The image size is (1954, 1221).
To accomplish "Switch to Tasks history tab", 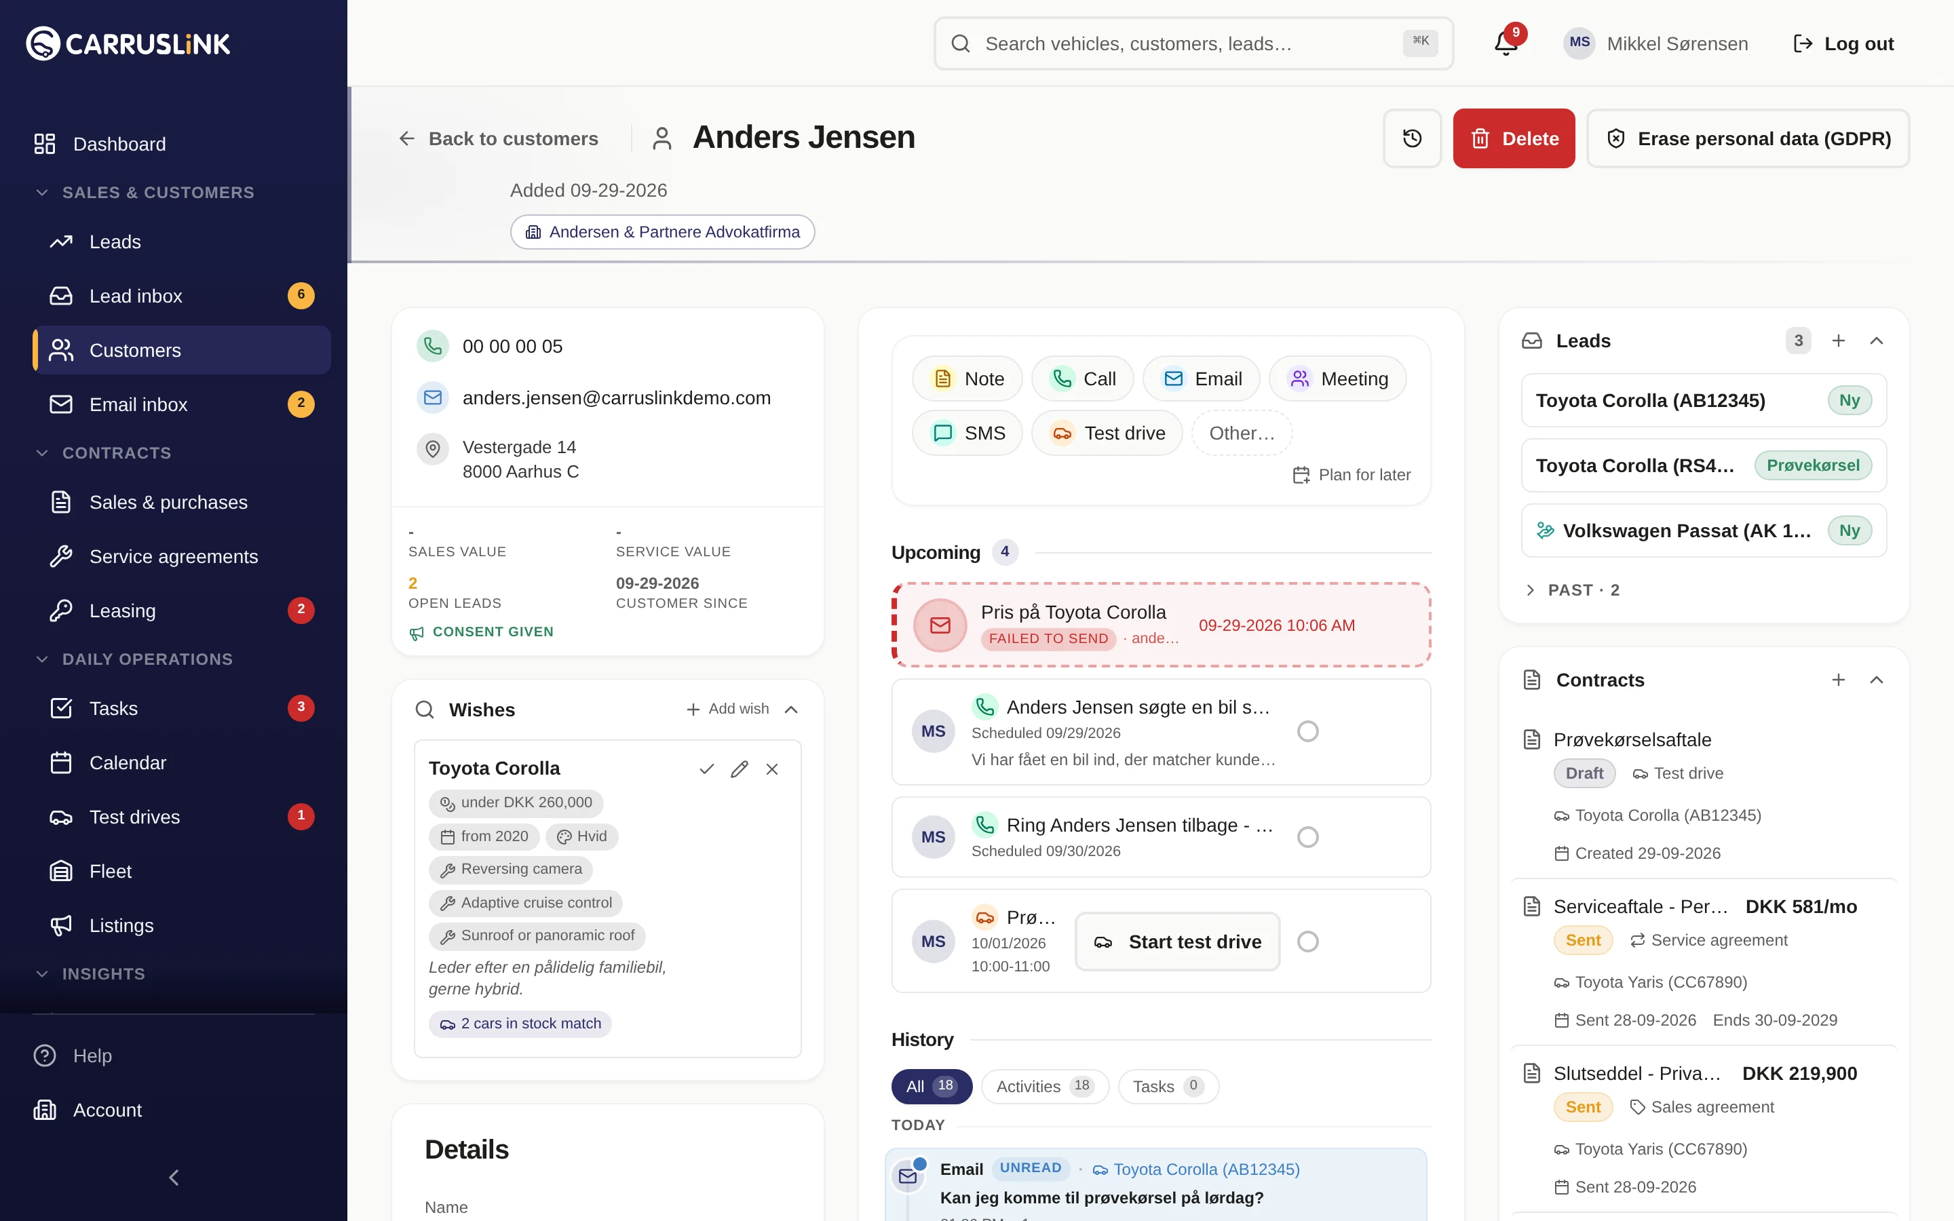I will click(1168, 1086).
